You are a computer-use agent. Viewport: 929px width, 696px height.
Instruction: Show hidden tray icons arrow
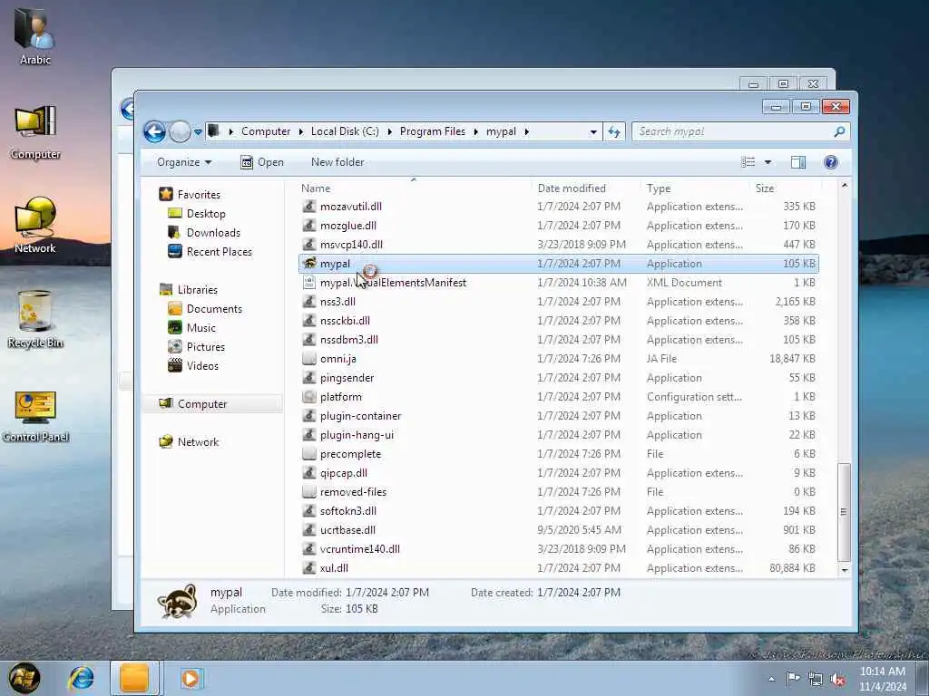coord(771,680)
